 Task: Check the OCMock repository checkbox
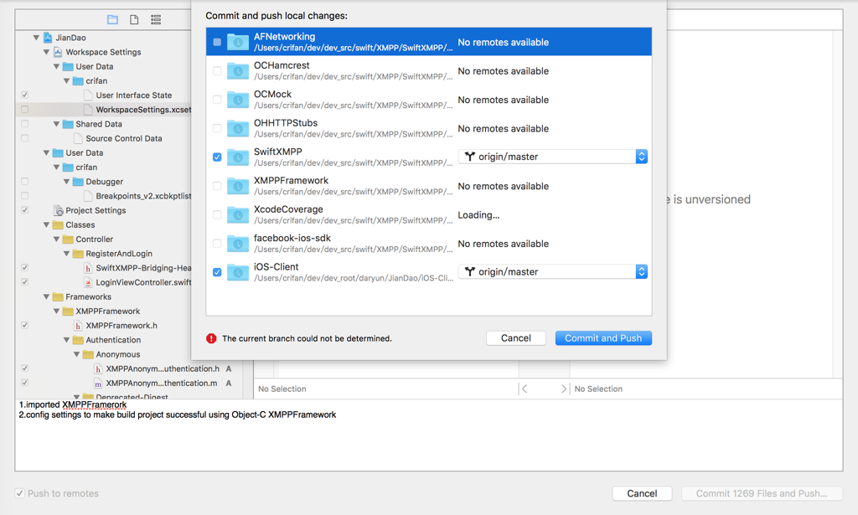click(217, 100)
